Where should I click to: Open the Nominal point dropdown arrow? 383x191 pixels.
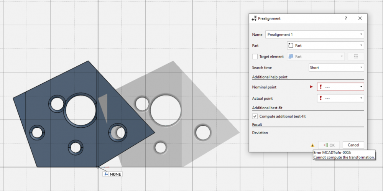(x=361, y=87)
